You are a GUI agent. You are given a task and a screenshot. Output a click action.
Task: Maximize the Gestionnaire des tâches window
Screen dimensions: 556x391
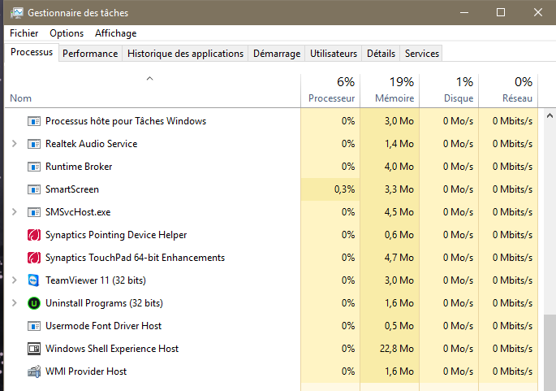501,12
